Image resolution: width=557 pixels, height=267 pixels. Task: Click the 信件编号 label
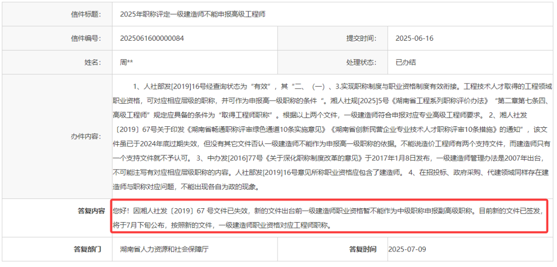(86, 38)
